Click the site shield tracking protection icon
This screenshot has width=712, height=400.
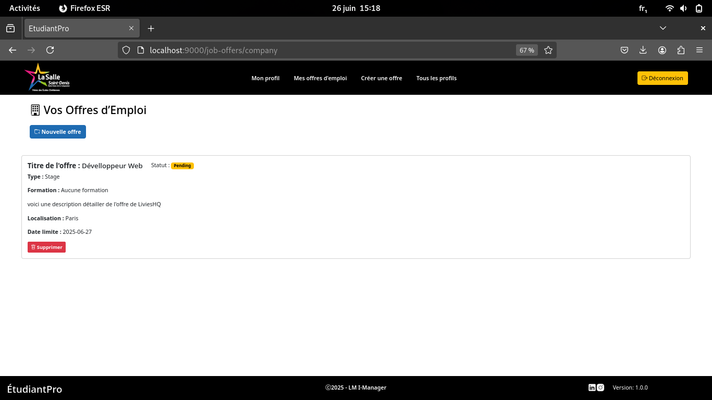[x=126, y=50]
